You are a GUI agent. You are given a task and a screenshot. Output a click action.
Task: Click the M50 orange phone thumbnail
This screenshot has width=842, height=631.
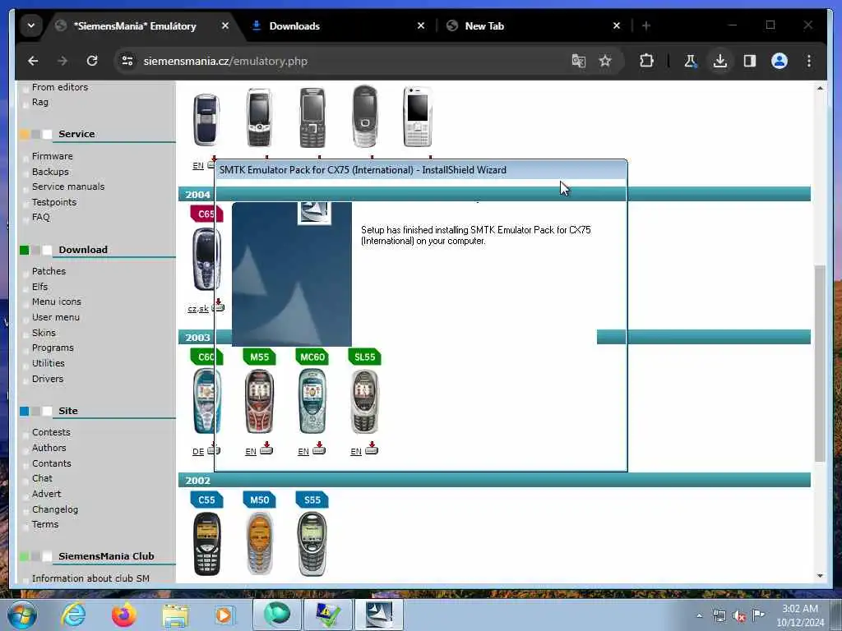[259, 544]
